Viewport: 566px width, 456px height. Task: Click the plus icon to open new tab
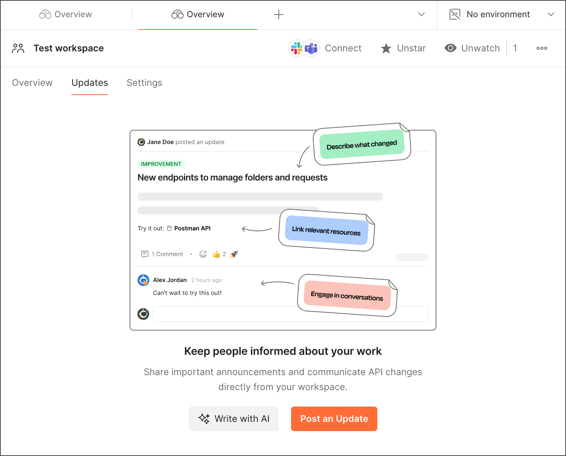coord(279,15)
